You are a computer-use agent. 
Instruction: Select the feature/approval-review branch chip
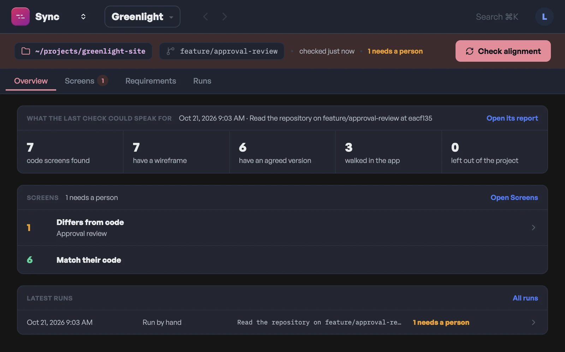pos(222,51)
